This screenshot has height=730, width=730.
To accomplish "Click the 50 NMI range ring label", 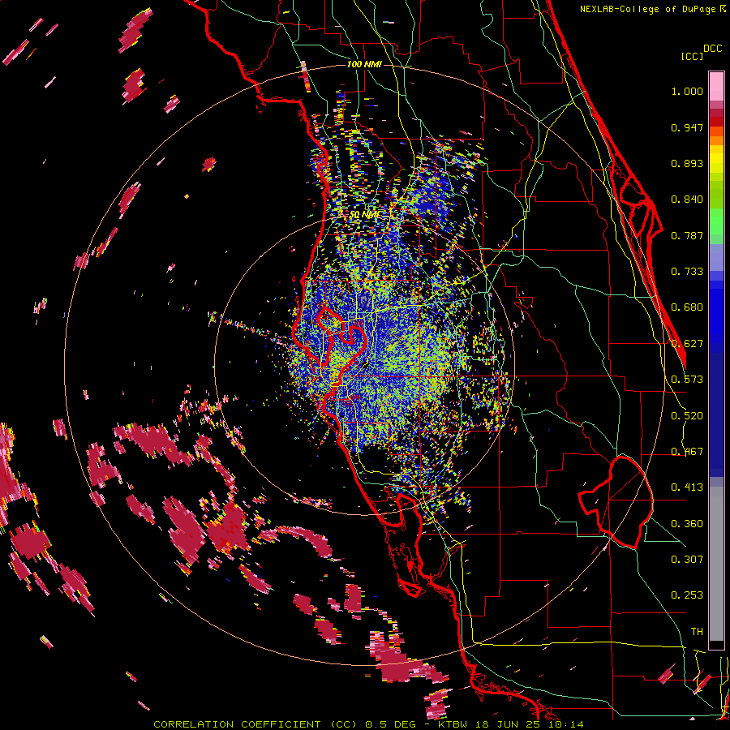I will click(364, 215).
